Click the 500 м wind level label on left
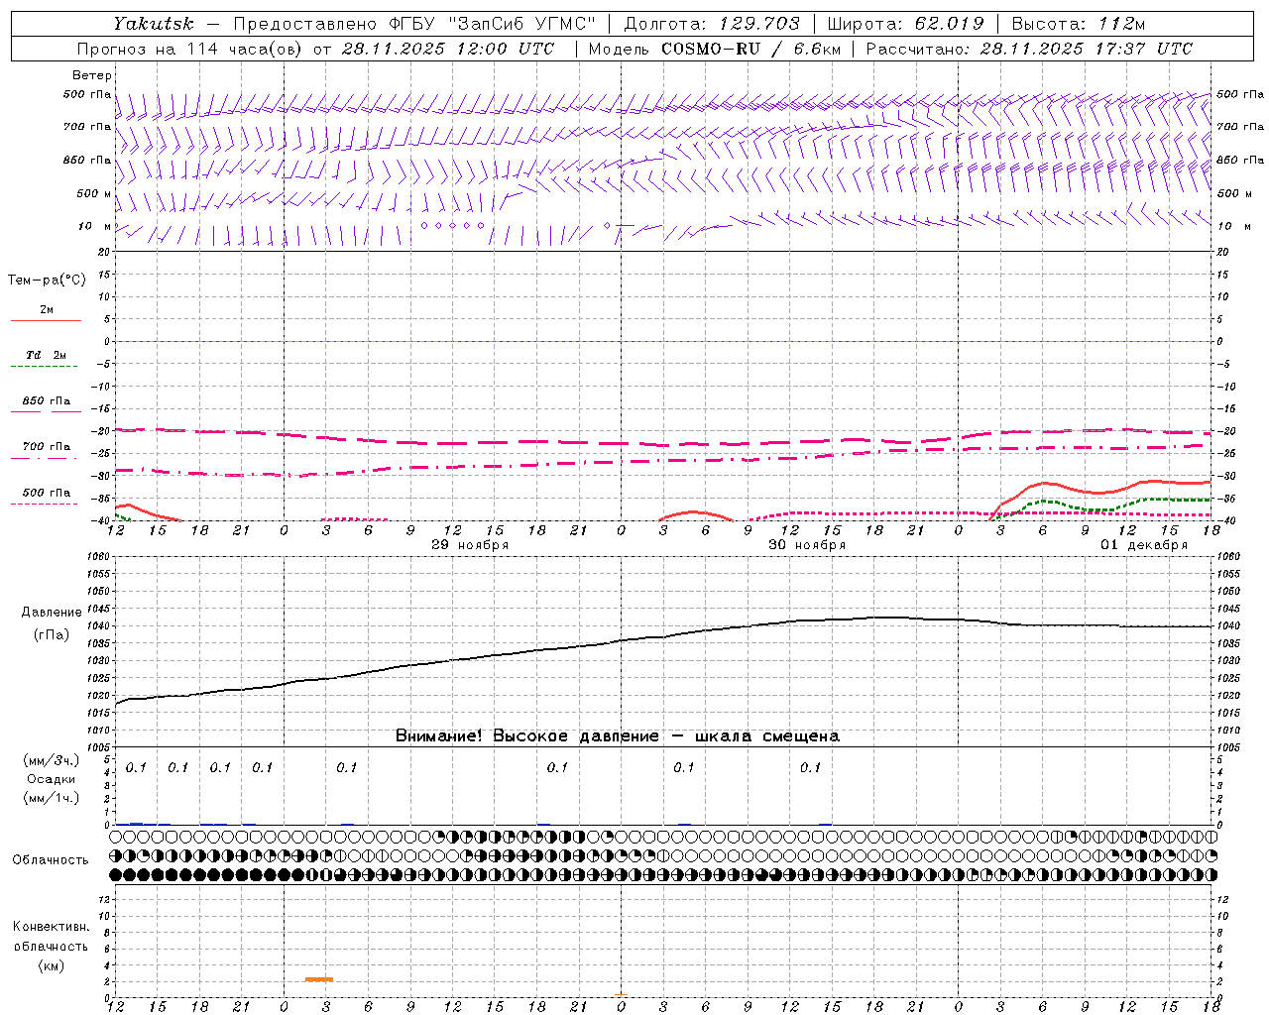This screenshot has width=1269, height=1015. [94, 193]
